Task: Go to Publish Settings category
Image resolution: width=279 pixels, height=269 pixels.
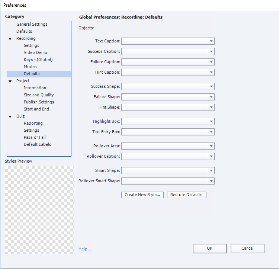Action: [39, 102]
